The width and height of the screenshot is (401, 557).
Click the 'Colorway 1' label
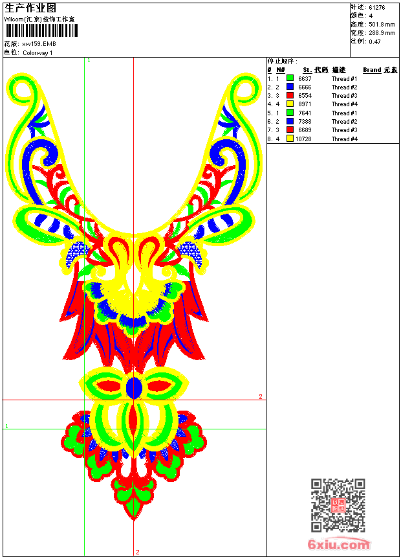point(38,53)
